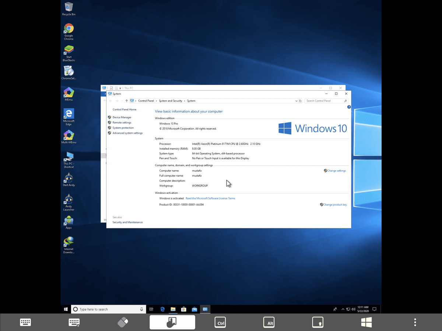
Task: Click Change settings for computer name
Action: point(337,171)
